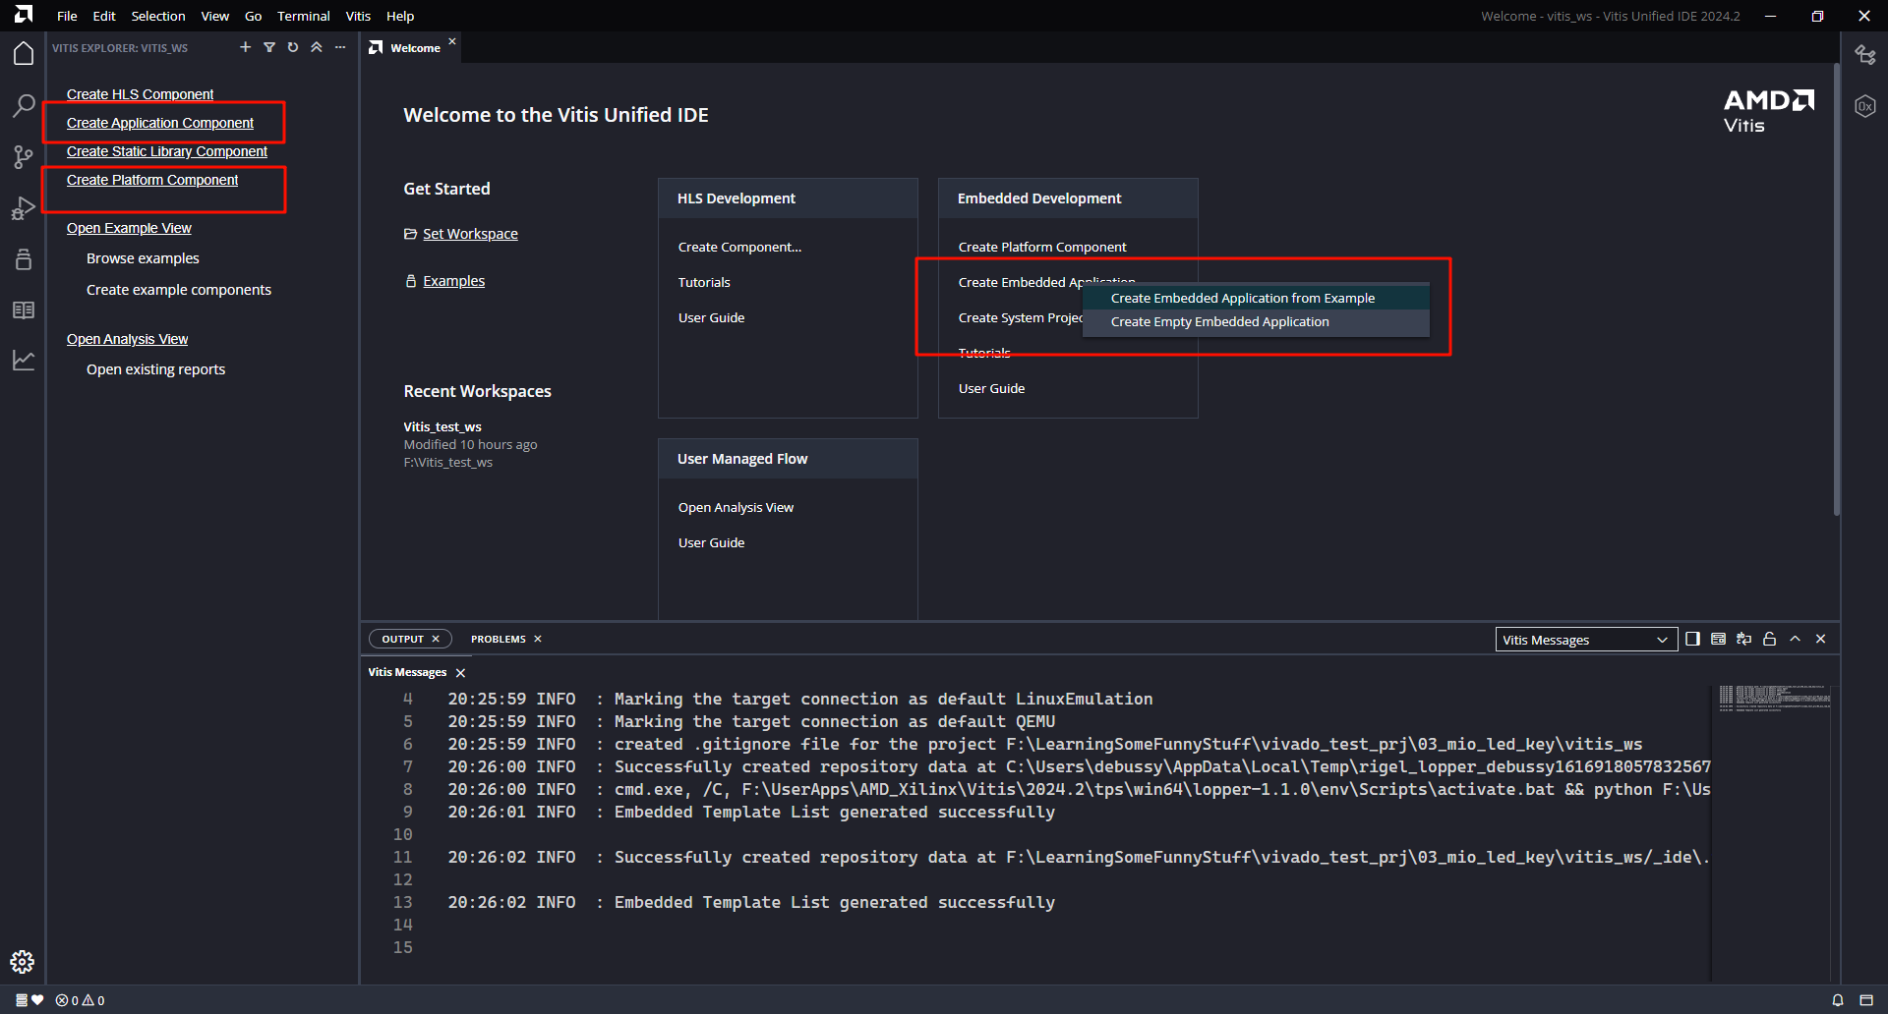
Task: Open recent workspace Vitis_test_ws
Action: click(442, 426)
